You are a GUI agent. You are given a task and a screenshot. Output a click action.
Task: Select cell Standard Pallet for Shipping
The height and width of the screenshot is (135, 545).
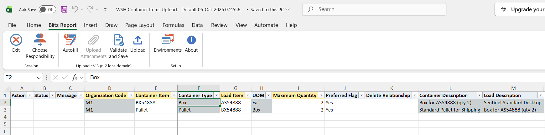coord(450,110)
